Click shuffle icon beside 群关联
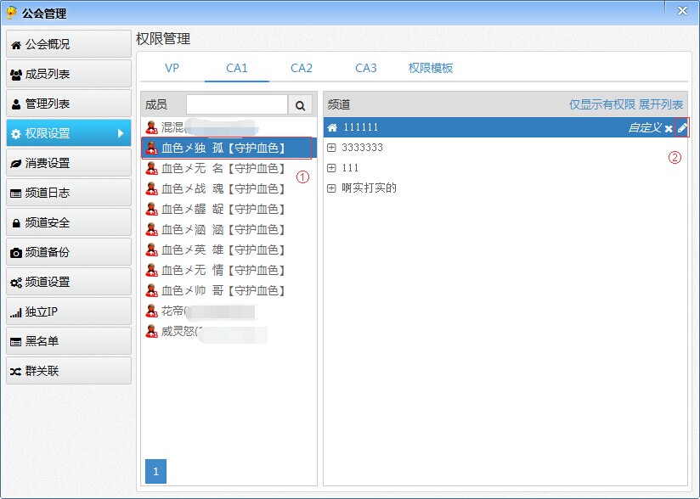 tap(16, 372)
